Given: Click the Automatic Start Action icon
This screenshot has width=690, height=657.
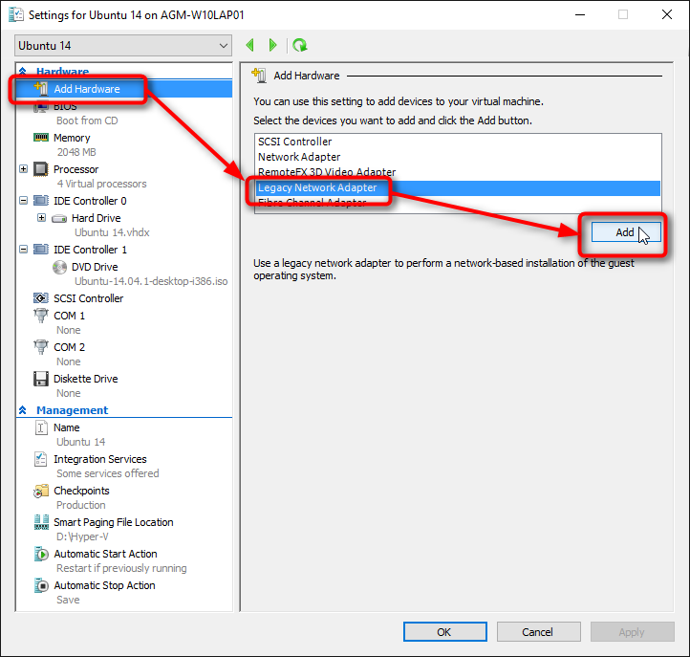Looking at the screenshot, I should (41, 554).
